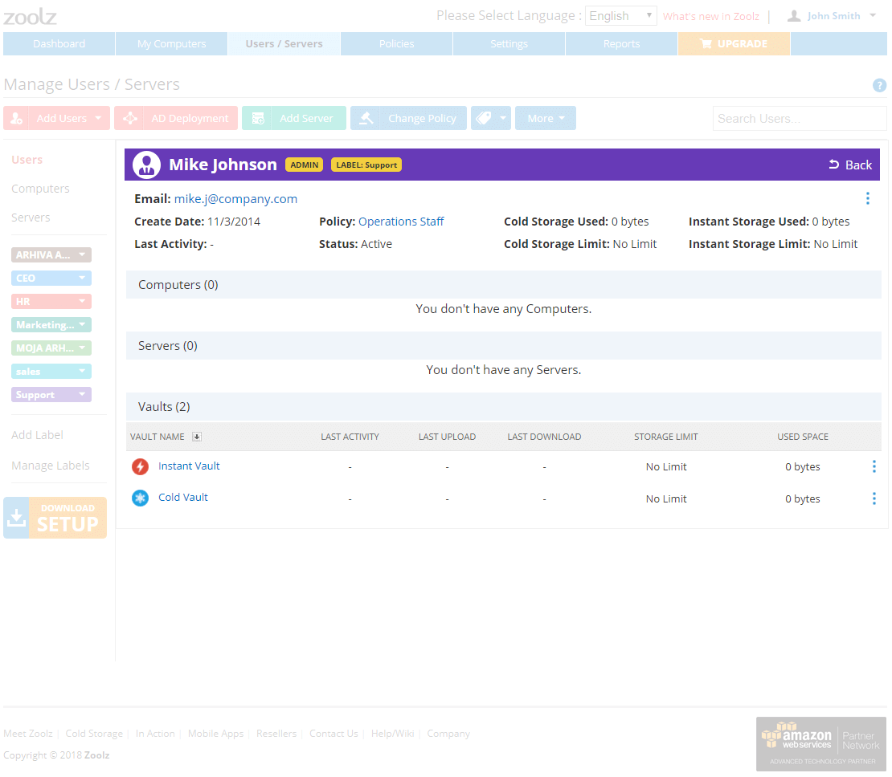Image resolution: width=892 pixels, height=777 pixels.
Task: Click the blue Cold Vault snowflake icon
Action: [x=141, y=498]
